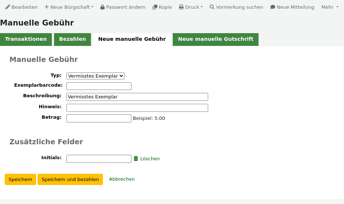Switch to the Transaktionen tab
This screenshot has height=204, width=344.
26,39
